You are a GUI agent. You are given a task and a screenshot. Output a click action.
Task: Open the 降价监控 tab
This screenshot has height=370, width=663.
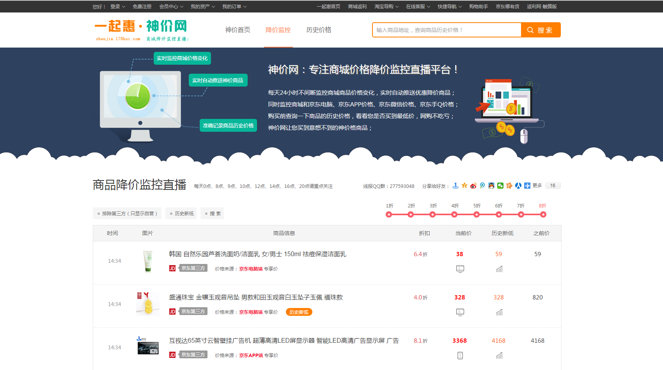click(278, 30)
